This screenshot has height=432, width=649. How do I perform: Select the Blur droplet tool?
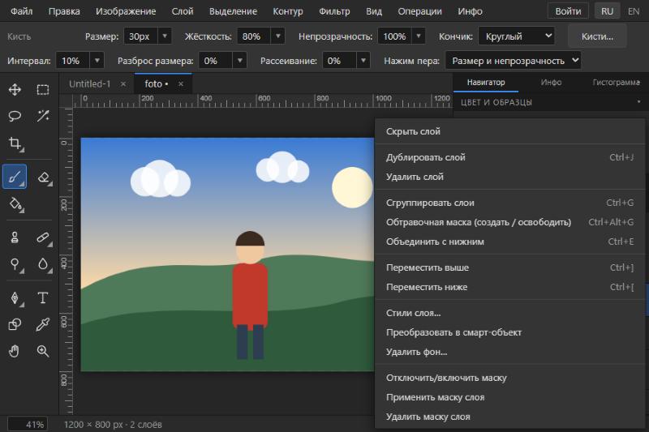point(43,264)
